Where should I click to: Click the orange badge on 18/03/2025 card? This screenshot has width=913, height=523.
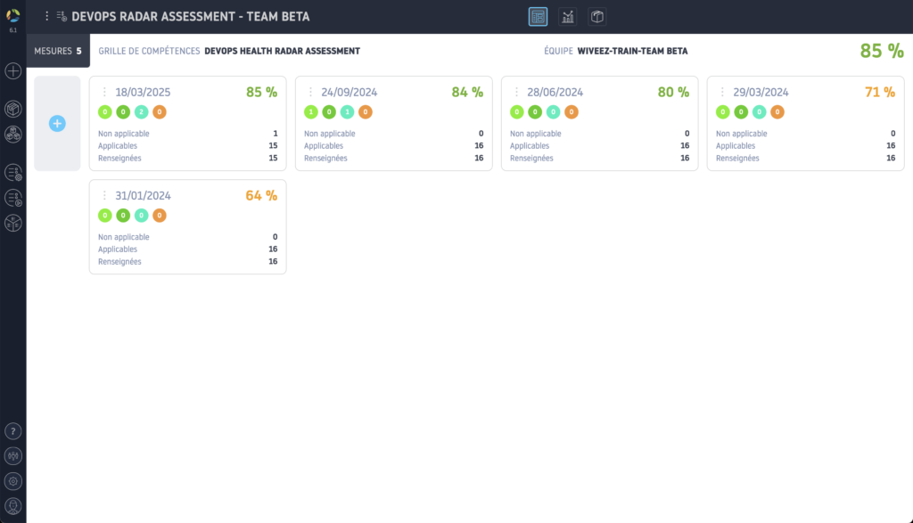pos(160,112)
